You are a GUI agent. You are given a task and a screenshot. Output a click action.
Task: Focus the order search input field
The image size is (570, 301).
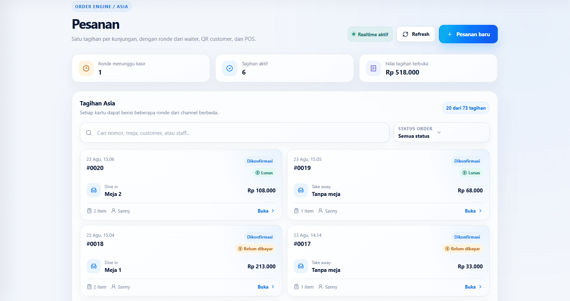[235, 133]
